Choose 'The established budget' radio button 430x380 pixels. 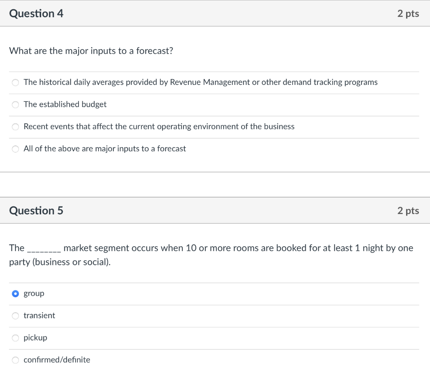coord(16,105)
